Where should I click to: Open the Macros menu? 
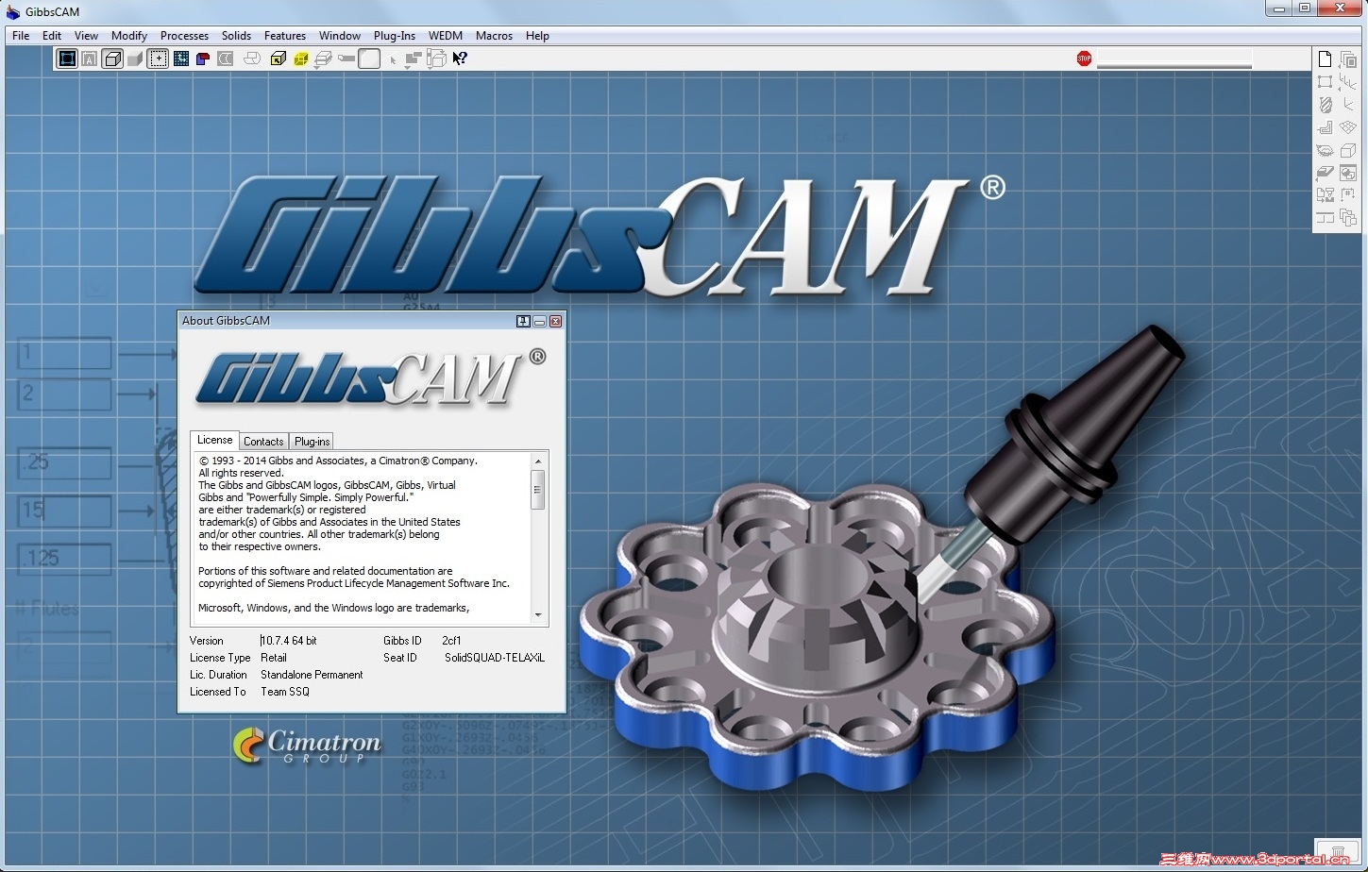494,36
